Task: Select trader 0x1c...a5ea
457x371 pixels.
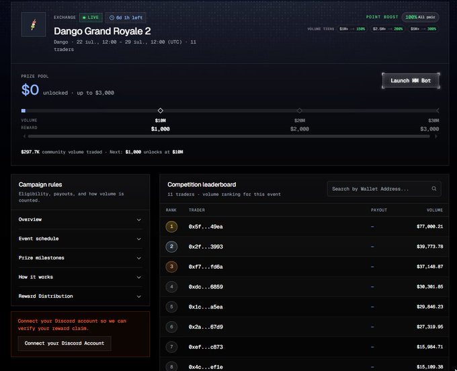Action: point(206,307)
